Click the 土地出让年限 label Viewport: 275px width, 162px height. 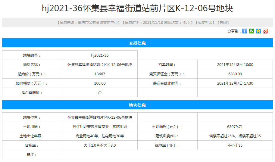point(32,136)
